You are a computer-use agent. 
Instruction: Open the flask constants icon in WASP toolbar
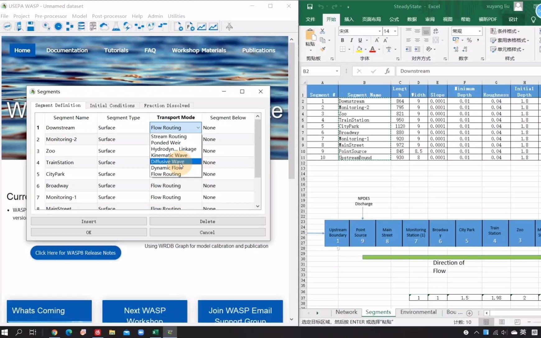coord(116,27)
